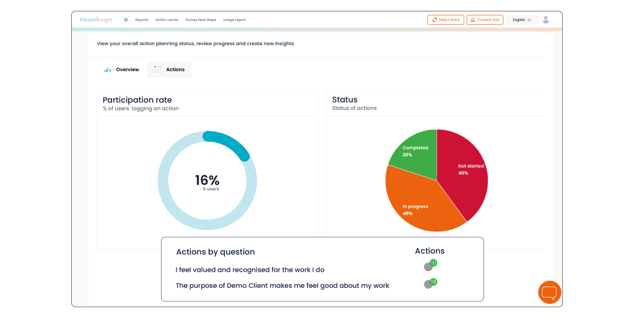The height and width of the screenshot is (318, 634).
Task: Go to Action centre
Action: (x=167, y=20)
